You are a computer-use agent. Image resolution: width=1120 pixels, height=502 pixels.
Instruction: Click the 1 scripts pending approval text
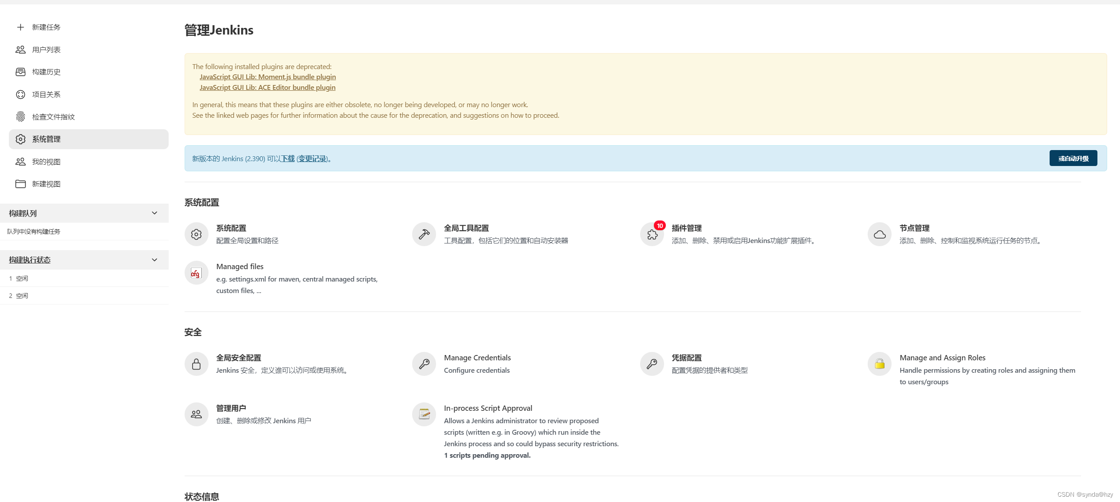click(x=487, y=456)
